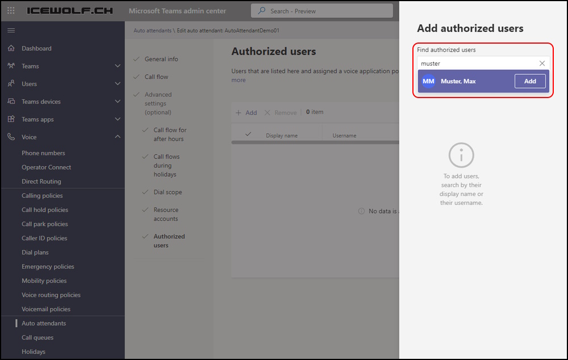Open Call park policies page
This screenshot has width=568, height=360.
click(x=44, y=224)
